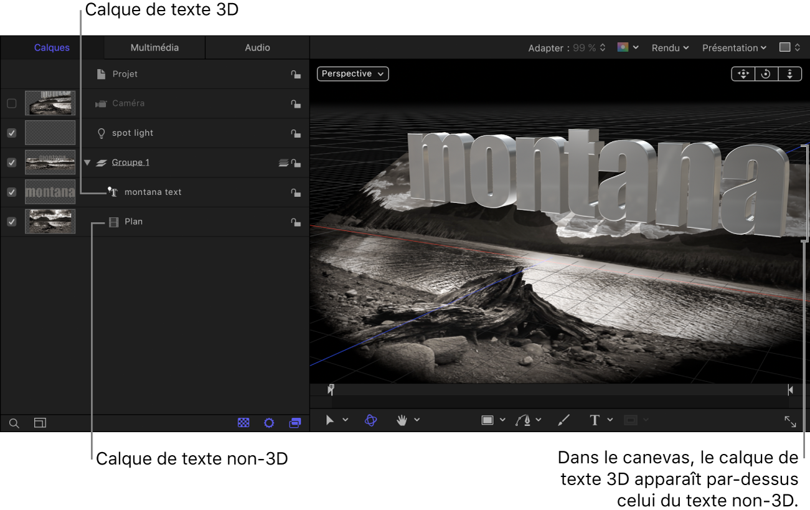Select the Paint Stroke tool
Screen dimensions: 810x510
563,420
